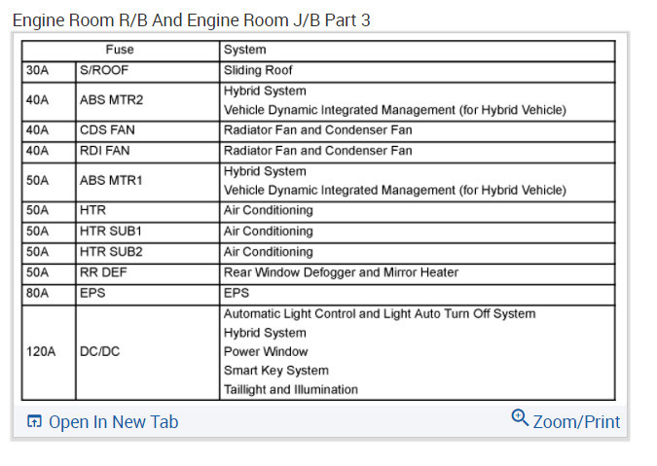Select the ABS MTR1 fuse cell
This screenshot has height=466, width=657.
pos(111,181)
